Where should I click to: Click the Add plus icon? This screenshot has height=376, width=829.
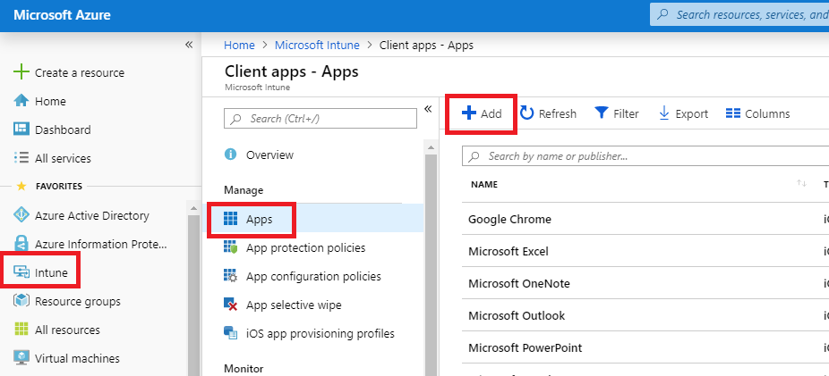469,113
